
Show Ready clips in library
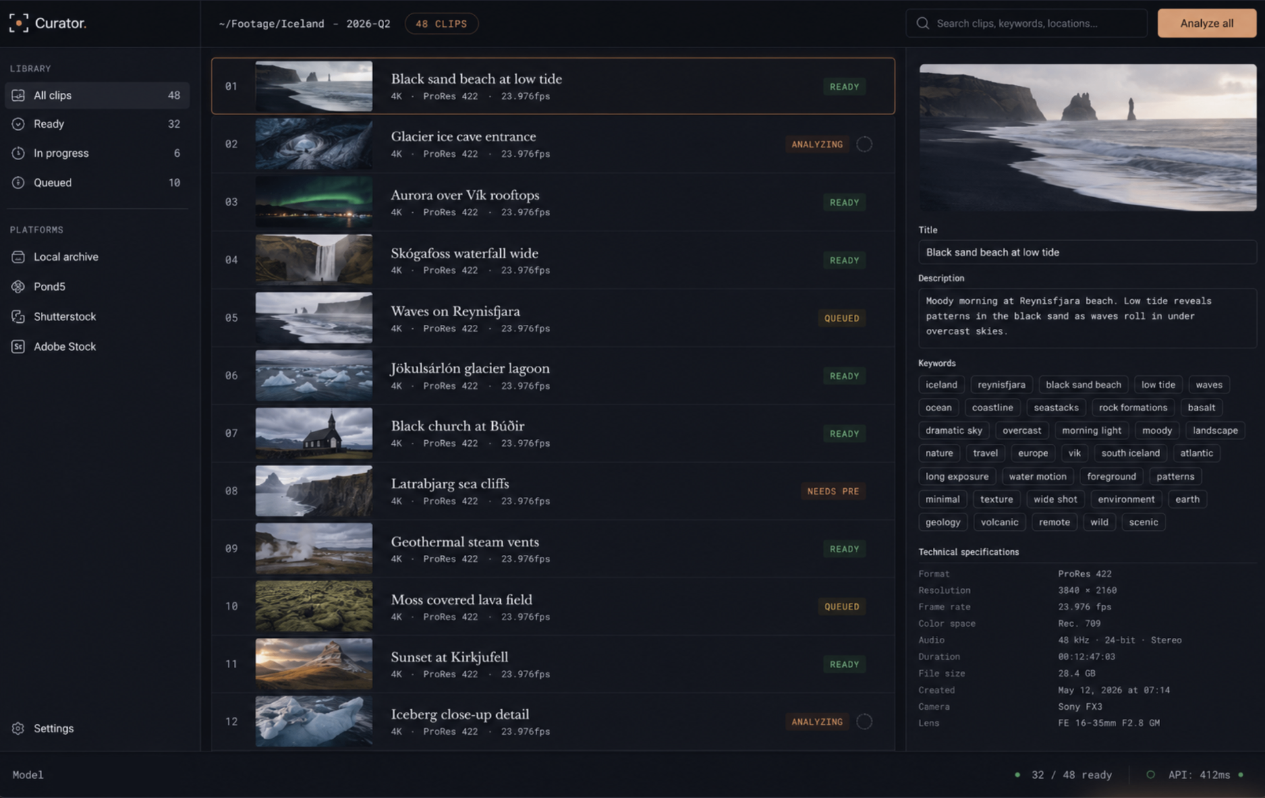coord(98,124)
